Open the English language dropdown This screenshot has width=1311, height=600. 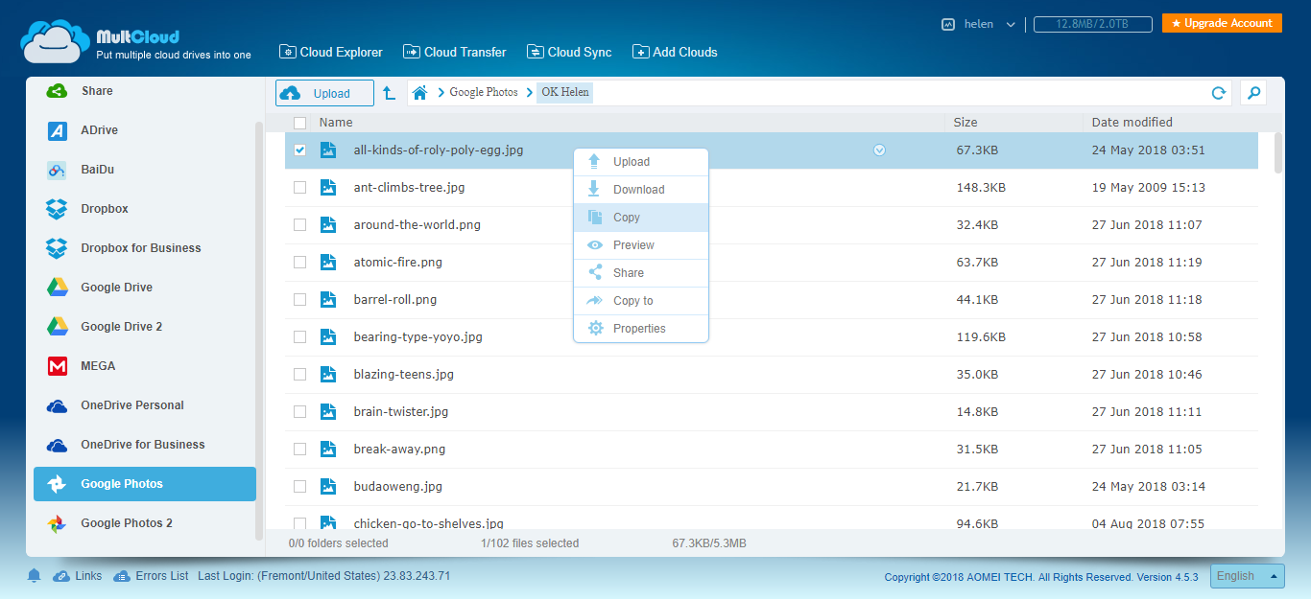pyautogui.click(x=1247, y=576)
